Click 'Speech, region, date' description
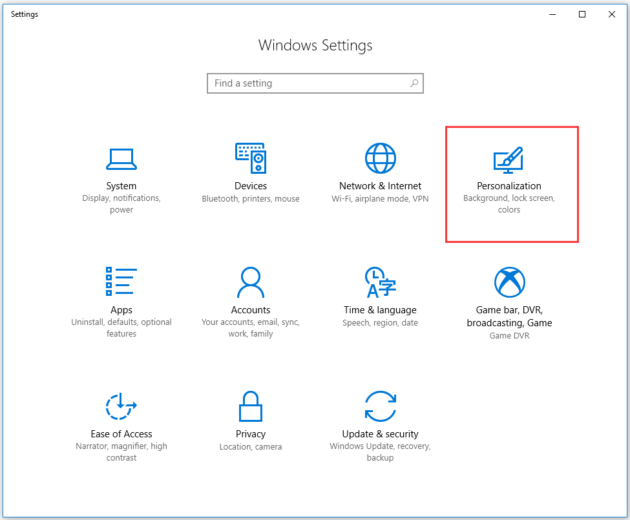630x520 pixels. [x=380, y=323]
